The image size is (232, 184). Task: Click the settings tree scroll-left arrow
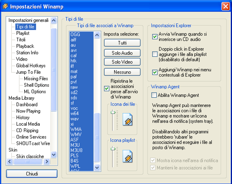10,161
